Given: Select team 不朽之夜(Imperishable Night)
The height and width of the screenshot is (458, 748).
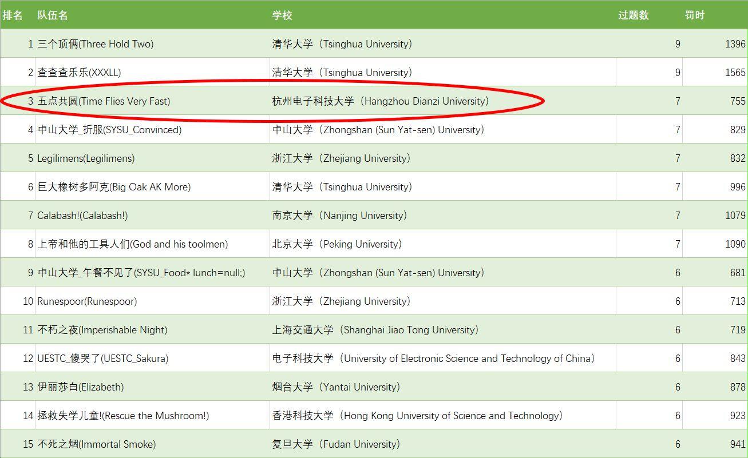Looking at the screenshot, I should click(x=102, y=330).
